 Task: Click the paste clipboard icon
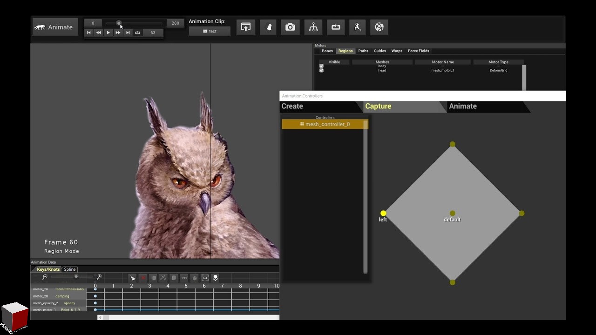click(x=174, y=278)
